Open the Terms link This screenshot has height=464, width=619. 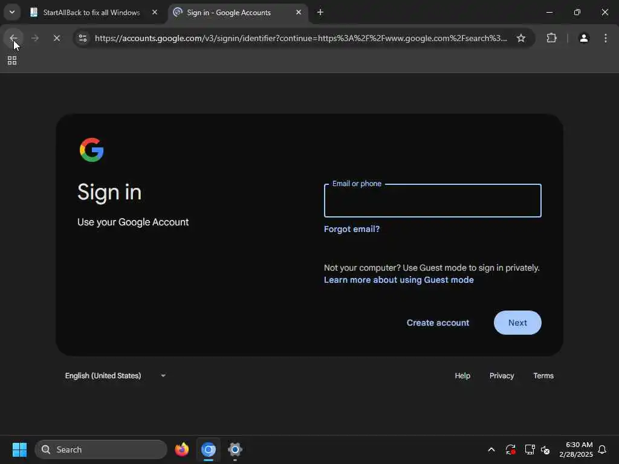[x=543, y=376]
